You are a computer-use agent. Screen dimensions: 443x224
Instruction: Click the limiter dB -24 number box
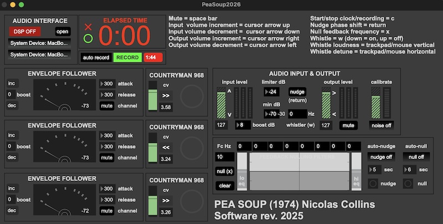[x=274, y=91]
